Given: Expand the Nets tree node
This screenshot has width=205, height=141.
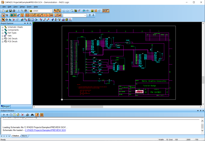Looking at the screenshot, I should pos(3,36).
